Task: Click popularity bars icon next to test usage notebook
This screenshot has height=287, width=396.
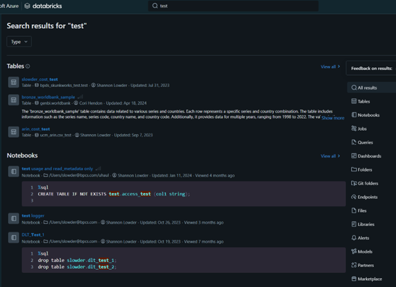Action: (x=98, y=168)
